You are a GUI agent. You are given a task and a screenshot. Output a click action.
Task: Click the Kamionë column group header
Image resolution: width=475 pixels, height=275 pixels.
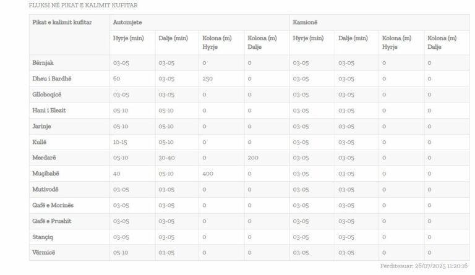pos(306,22)
